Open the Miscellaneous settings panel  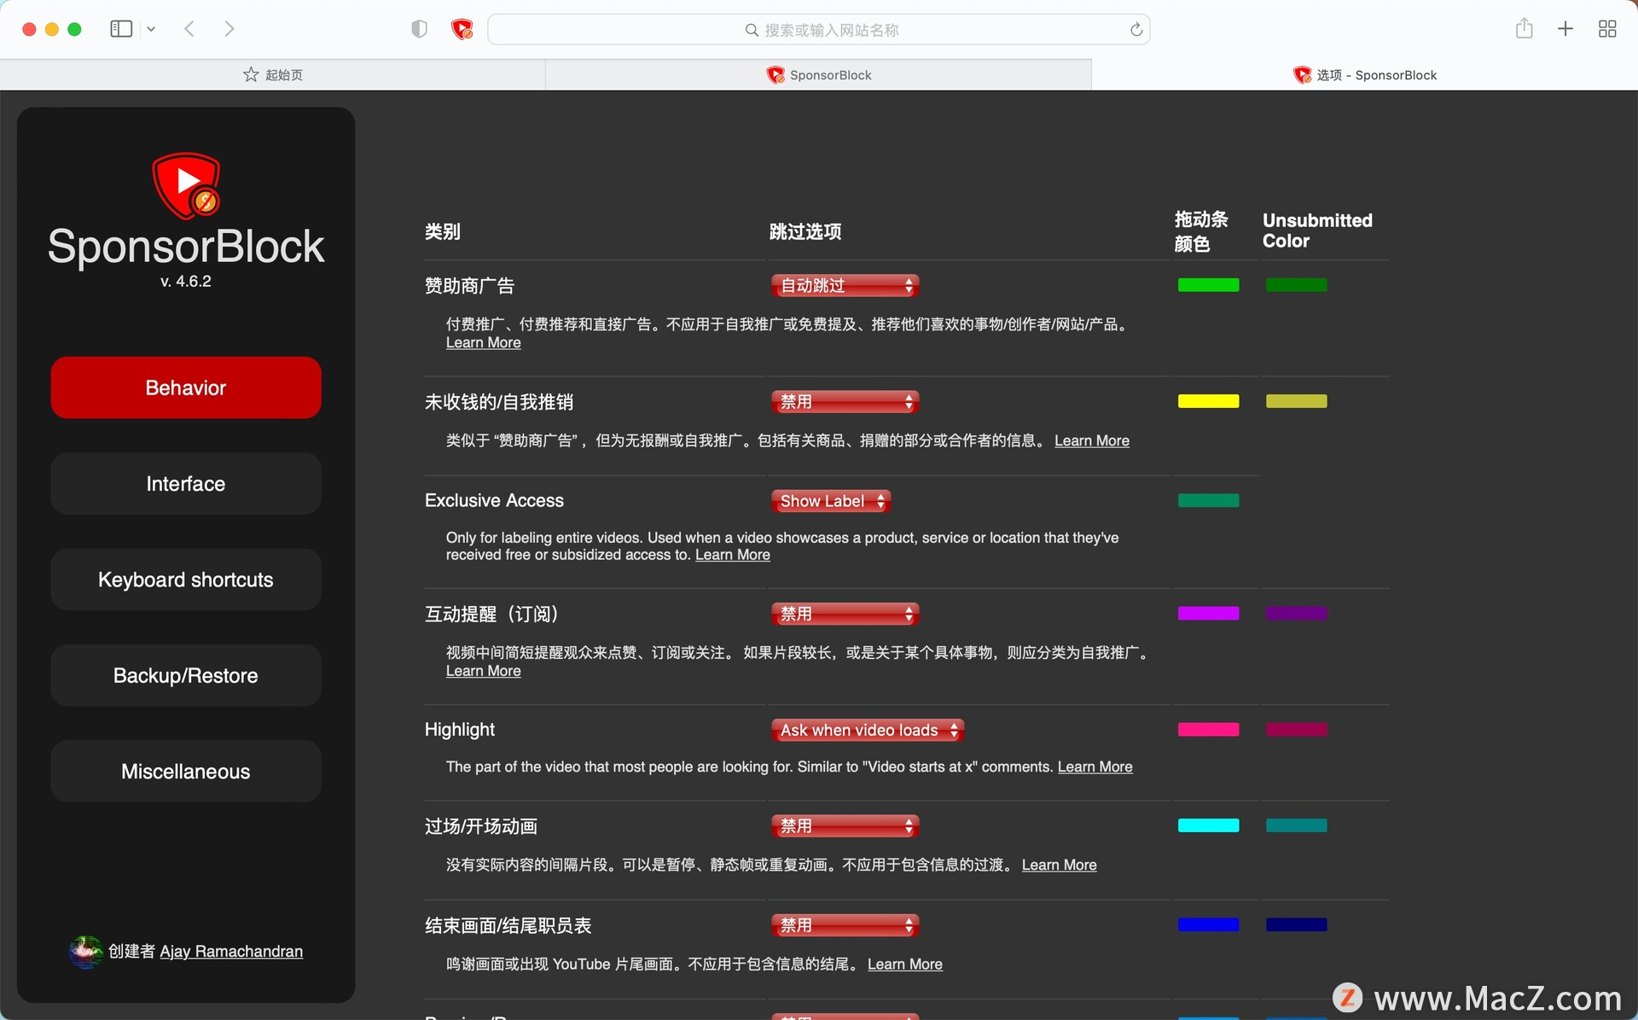click(x=184, y=772)
